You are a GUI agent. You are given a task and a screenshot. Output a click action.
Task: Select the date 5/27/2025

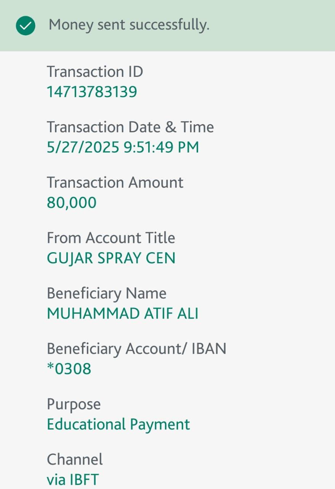pyautogui.click(x=83, y=147)
